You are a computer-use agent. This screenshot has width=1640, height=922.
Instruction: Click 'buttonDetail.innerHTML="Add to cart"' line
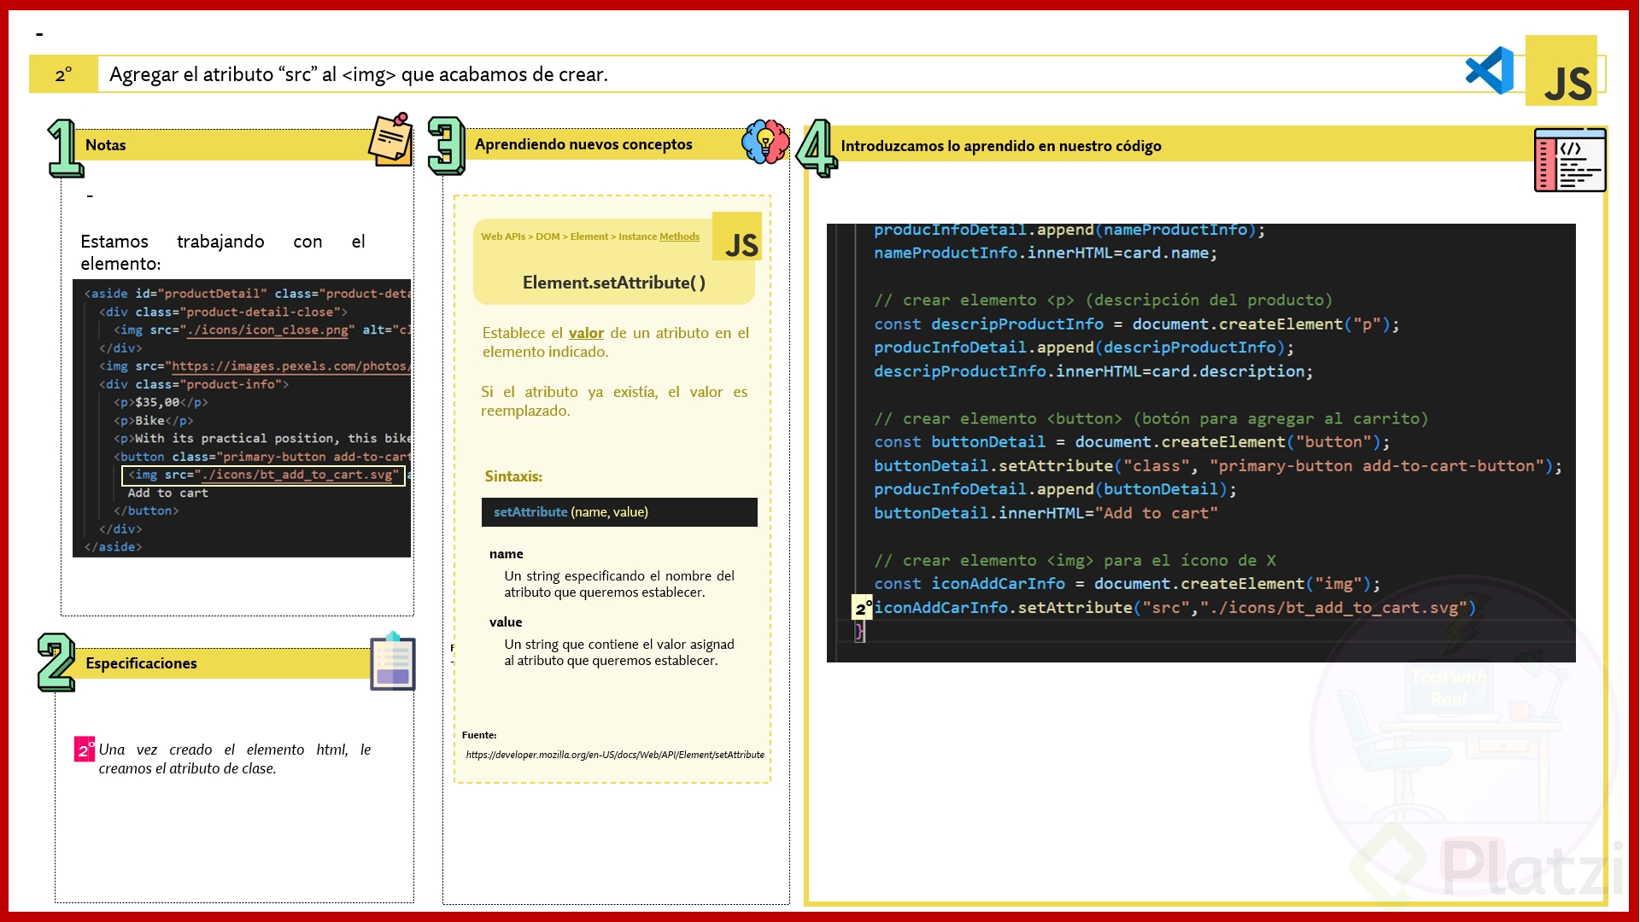(x=1045, y=513)
